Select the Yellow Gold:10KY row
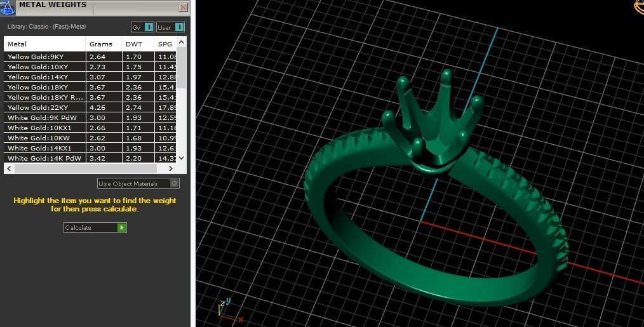 point(90,67)
